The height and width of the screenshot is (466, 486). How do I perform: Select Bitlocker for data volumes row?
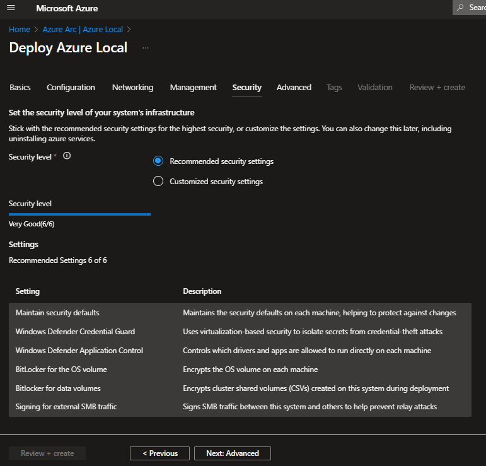point(240,388)
